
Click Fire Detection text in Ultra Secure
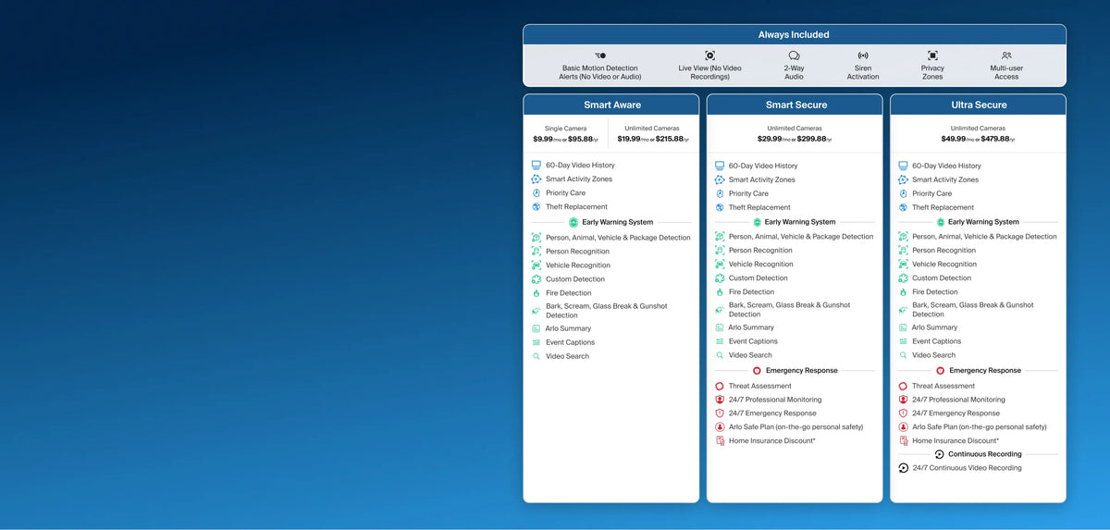(935, 291)
